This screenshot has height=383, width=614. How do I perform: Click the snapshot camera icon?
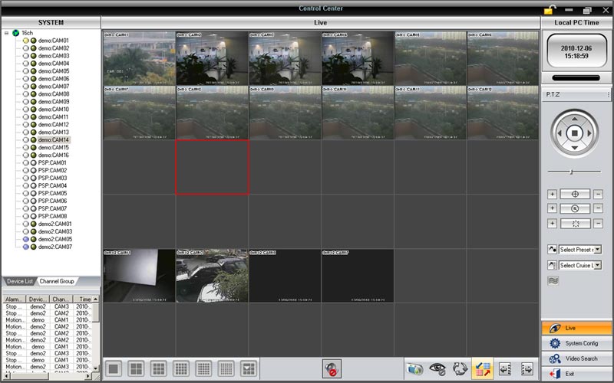click(415, 368)
